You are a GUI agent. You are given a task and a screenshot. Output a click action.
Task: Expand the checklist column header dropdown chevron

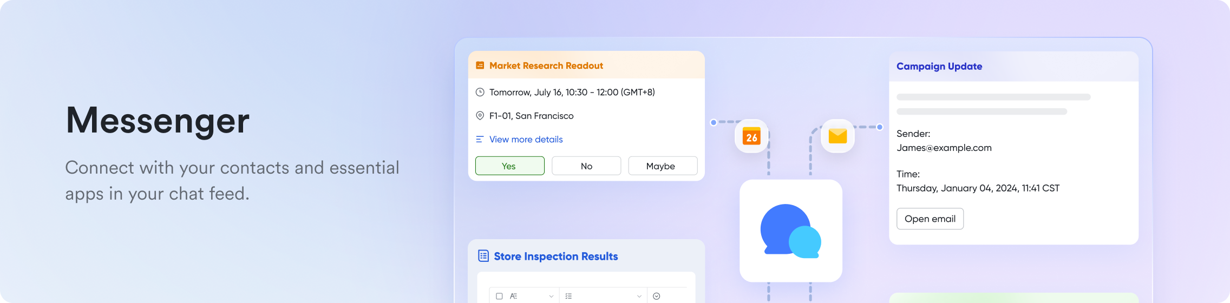pos(639,296)
